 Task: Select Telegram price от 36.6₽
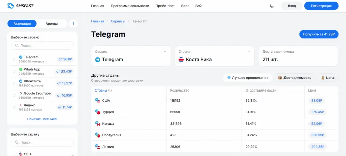[65, 59]
